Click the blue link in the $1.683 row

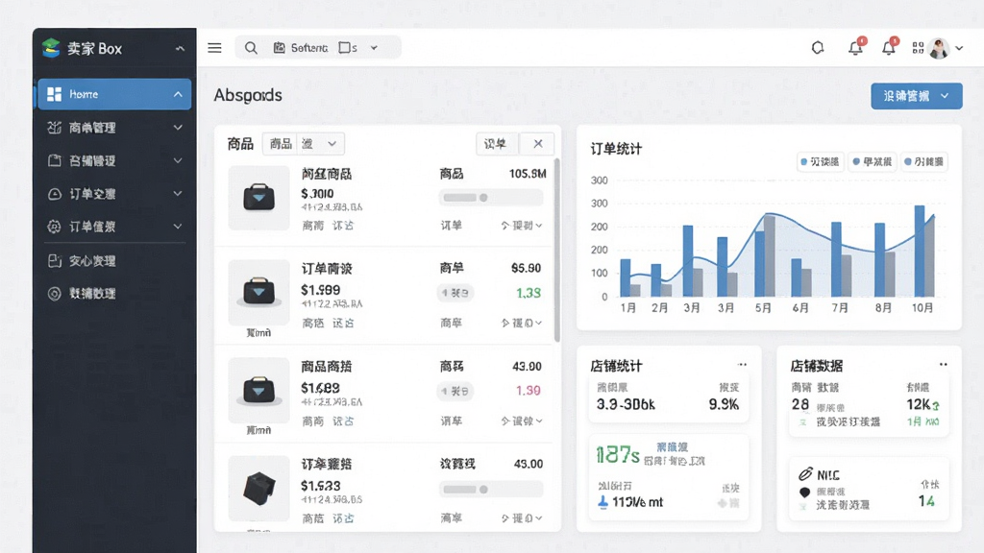(x=343, y=421)
